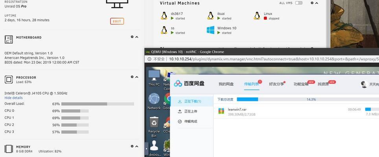Click the Recycle Bin desktop icon
This screenshot has height=157, width=379.
pos(154,127)
